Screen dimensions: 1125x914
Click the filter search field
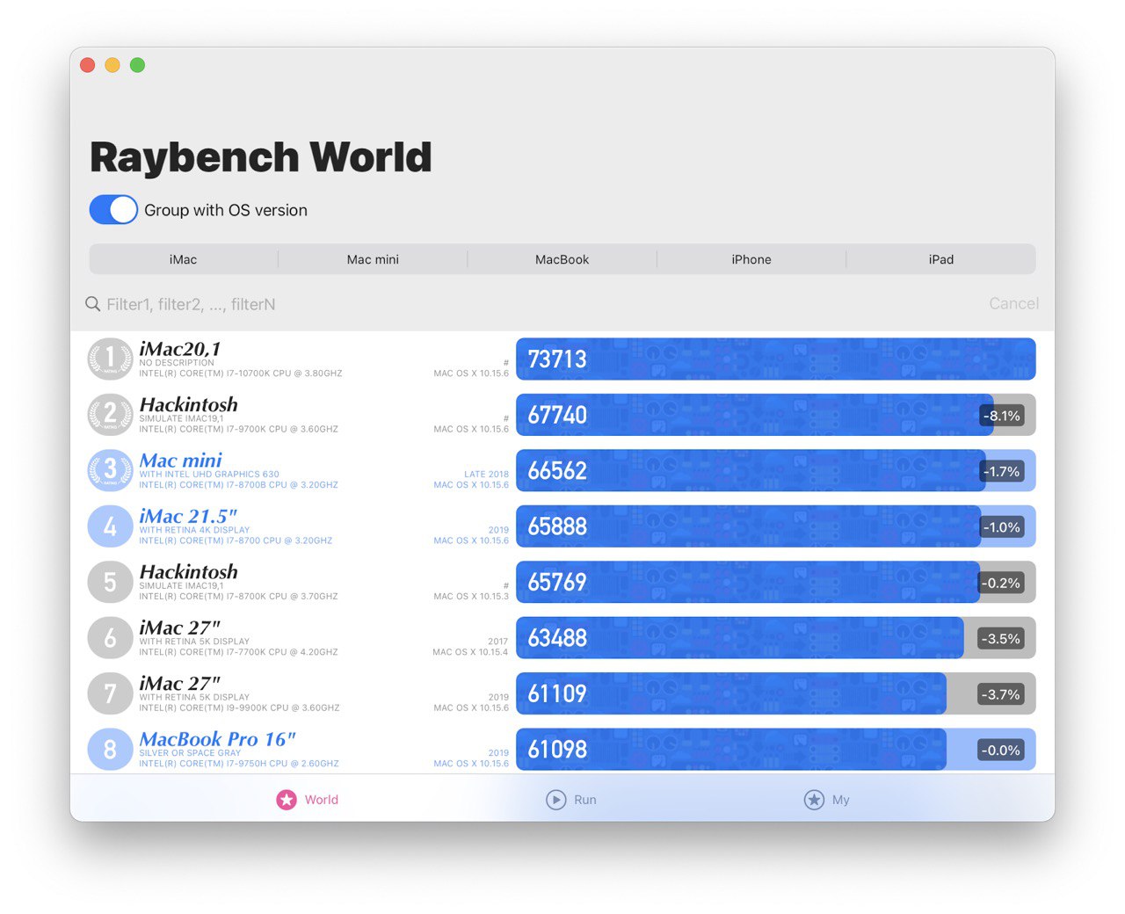pyautogui.click(x=532, y=304)
